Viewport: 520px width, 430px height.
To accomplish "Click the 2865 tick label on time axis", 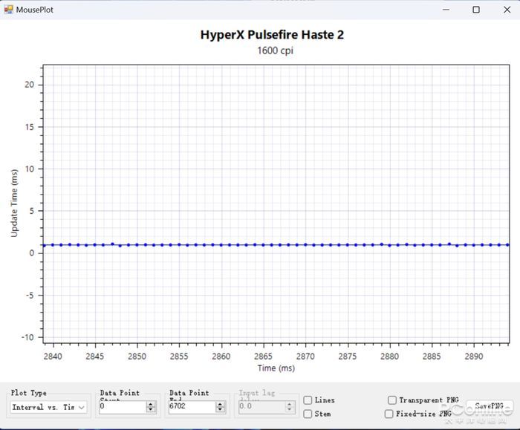I will 263,356.
